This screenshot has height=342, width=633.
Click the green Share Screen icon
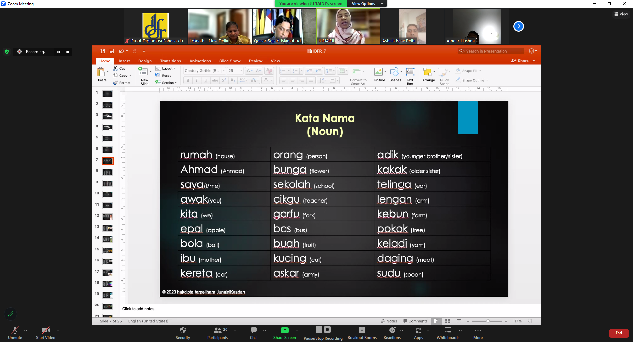[x=285, y=330]
